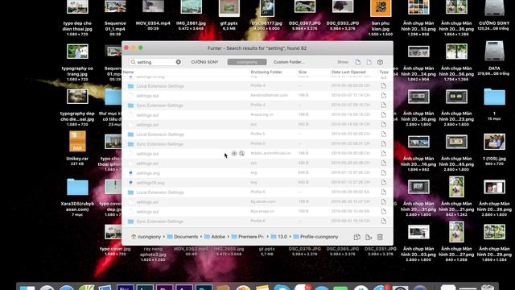This screenshot has height=290, width=515.
Task: Click the magnifier icon in search field
Action: click(133, 62)
